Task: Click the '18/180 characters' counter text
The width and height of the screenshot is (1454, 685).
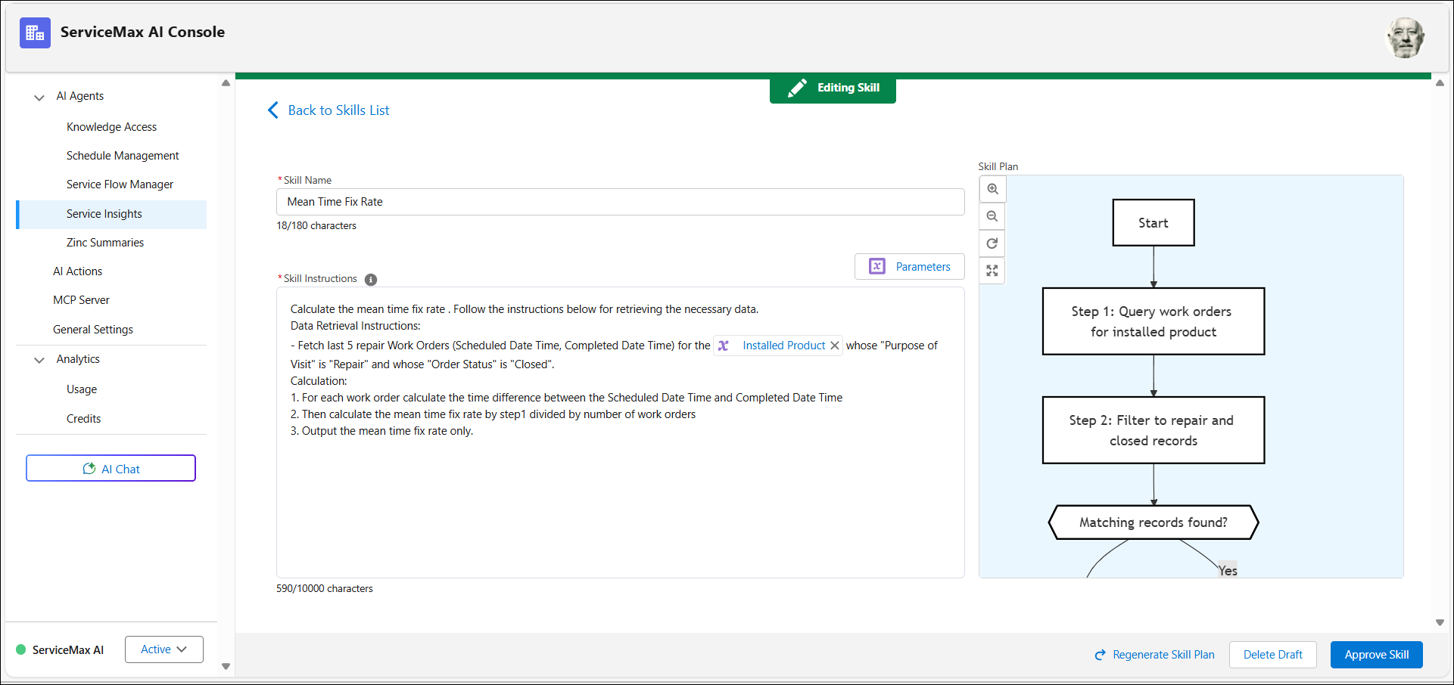Action: coord(316,226)
